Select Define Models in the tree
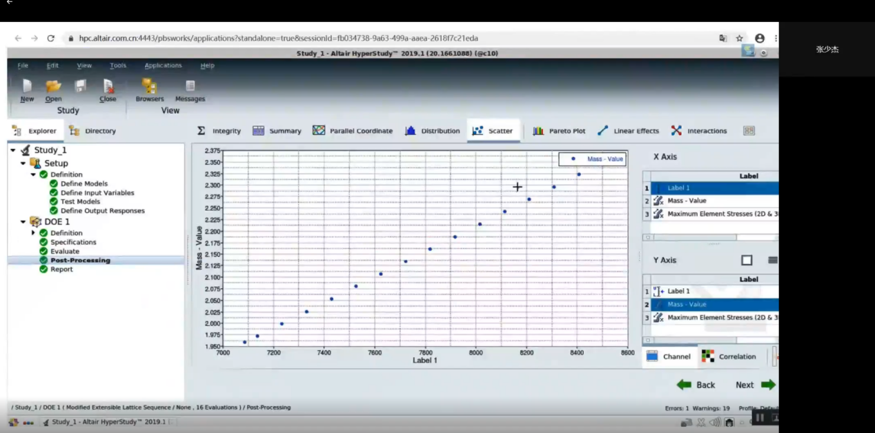 point(84,183)
